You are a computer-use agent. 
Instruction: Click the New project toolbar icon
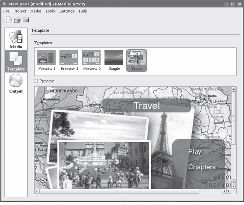[x=9, y=19]
